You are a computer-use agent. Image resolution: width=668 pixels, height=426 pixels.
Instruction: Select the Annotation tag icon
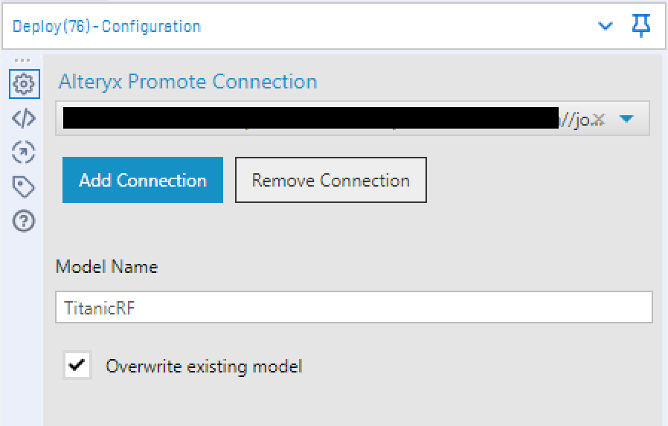pos(23,187)
